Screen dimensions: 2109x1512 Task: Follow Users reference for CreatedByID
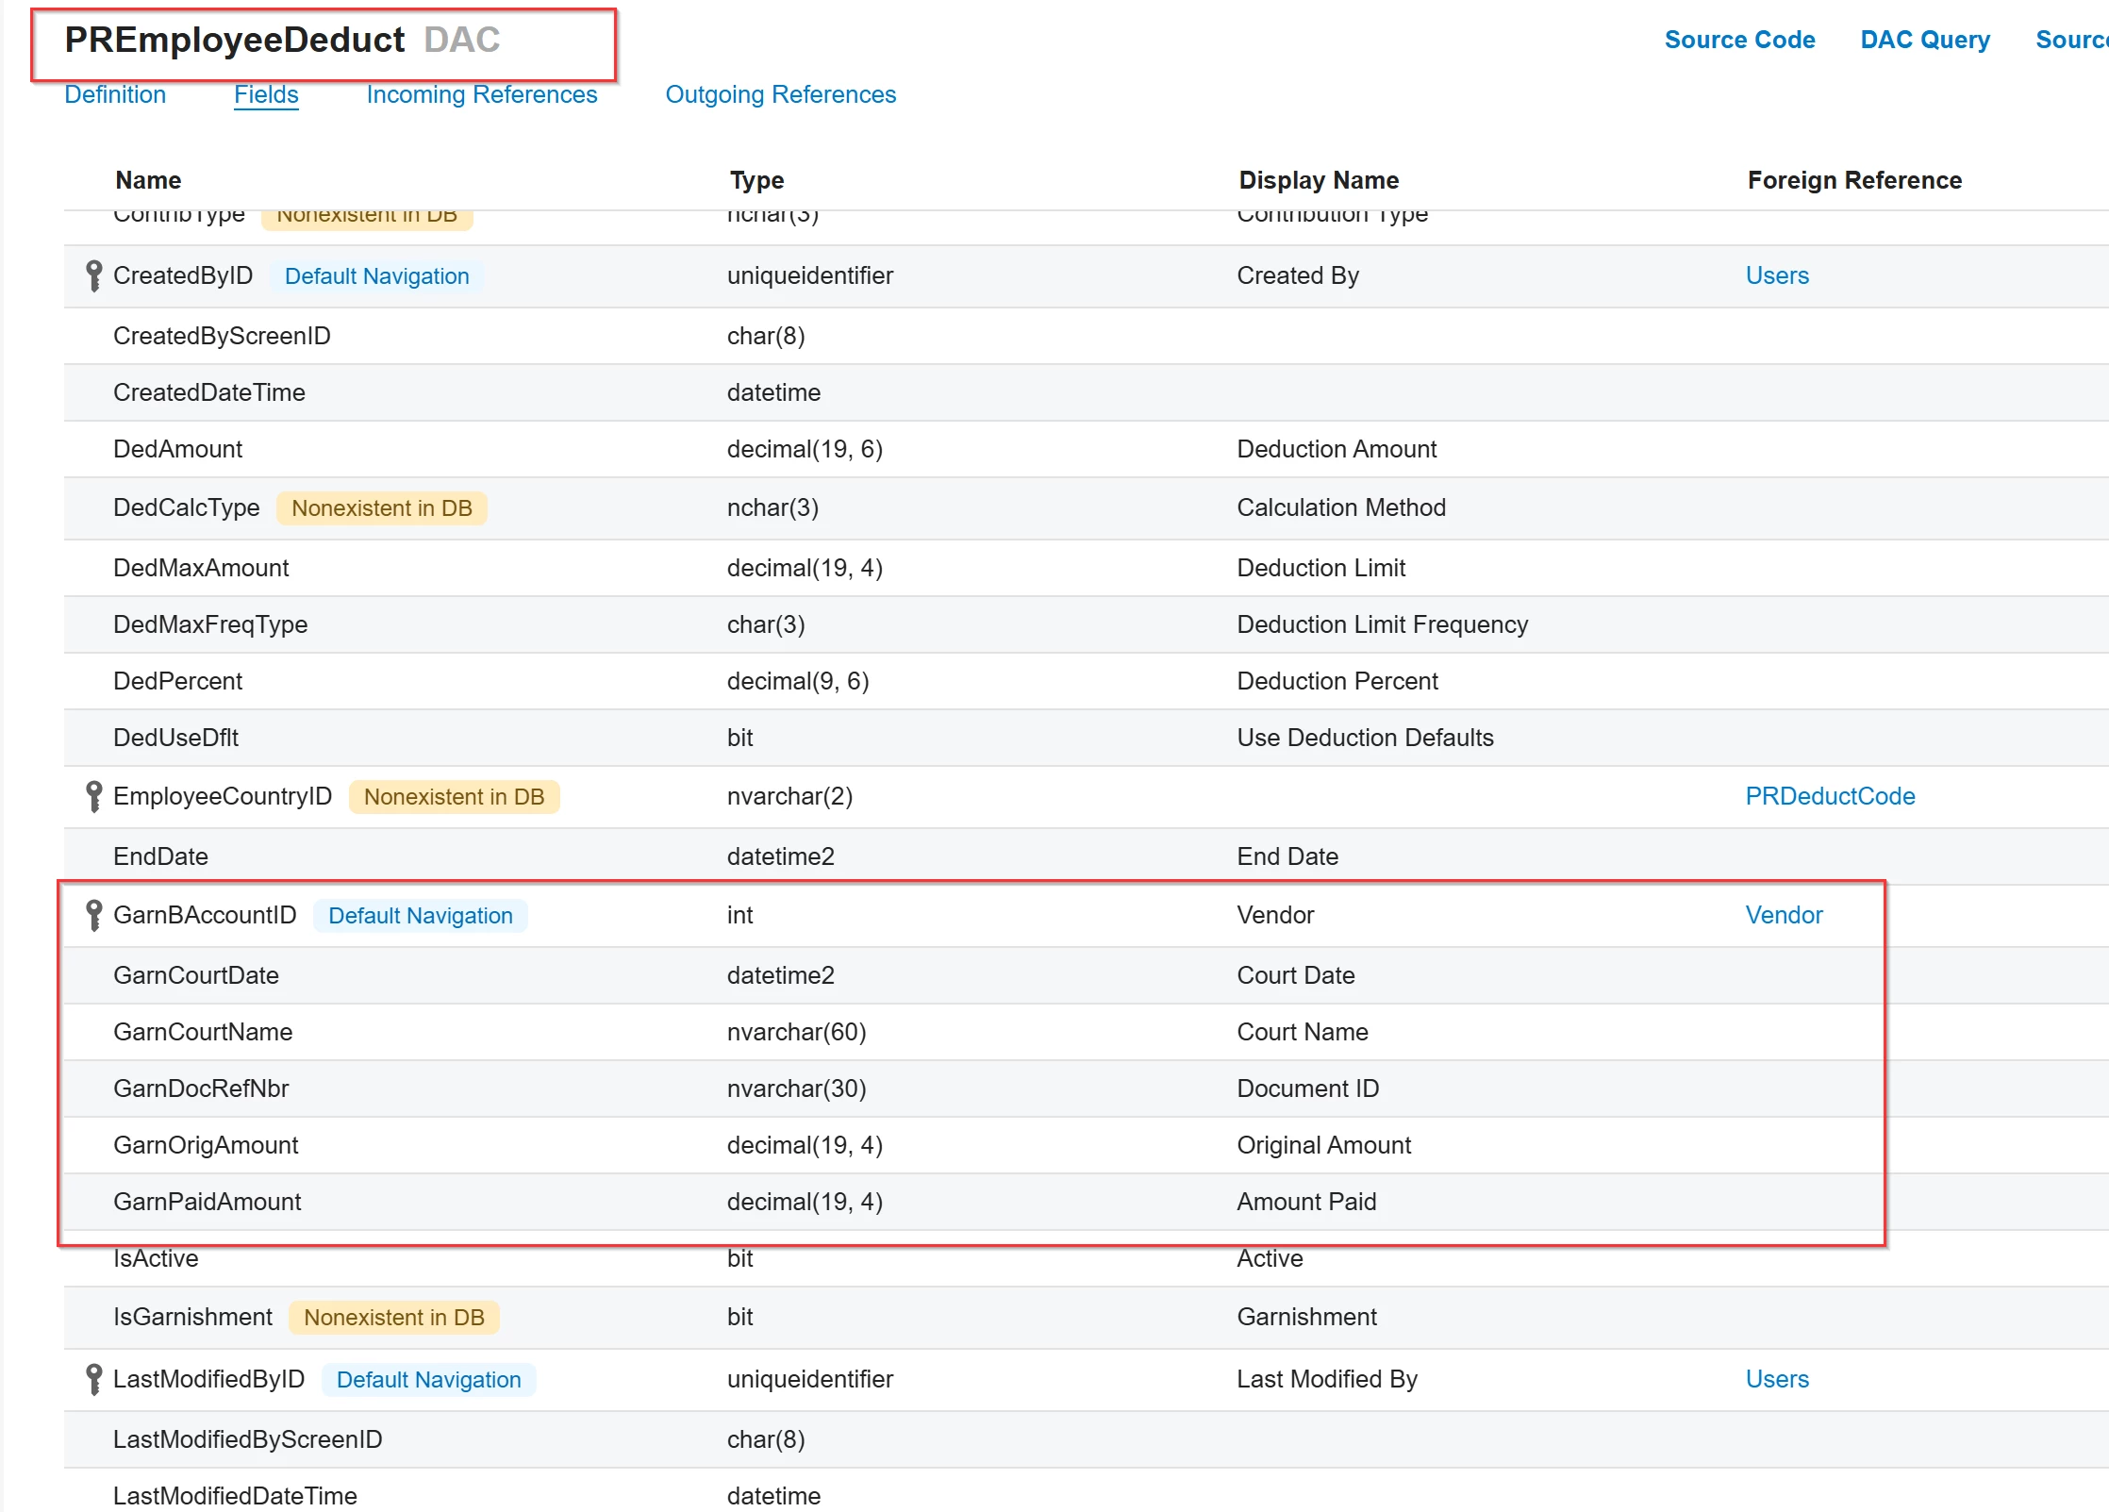pos(1776,275)
